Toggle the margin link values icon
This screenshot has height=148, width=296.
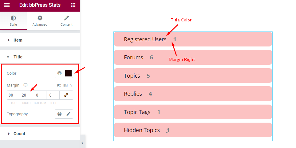pyautogui.click(x=66, y=95)
